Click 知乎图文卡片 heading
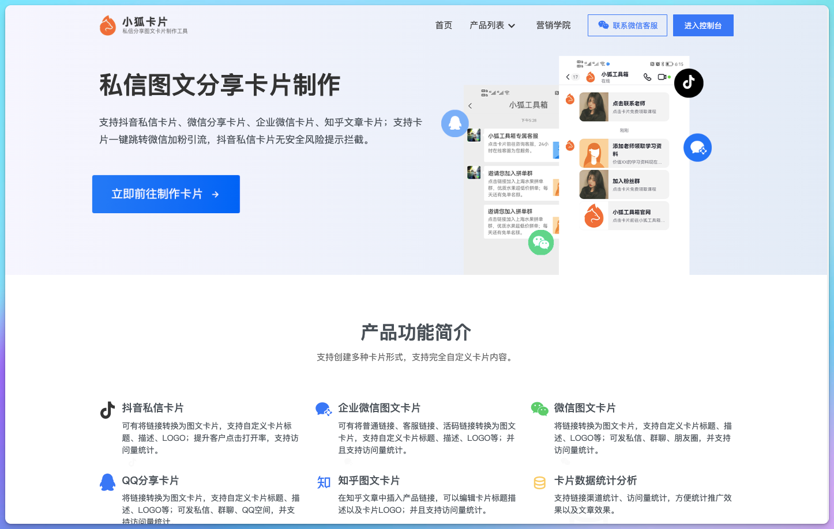Viewport: 834px width, 529px height. (x=369, y=481)
